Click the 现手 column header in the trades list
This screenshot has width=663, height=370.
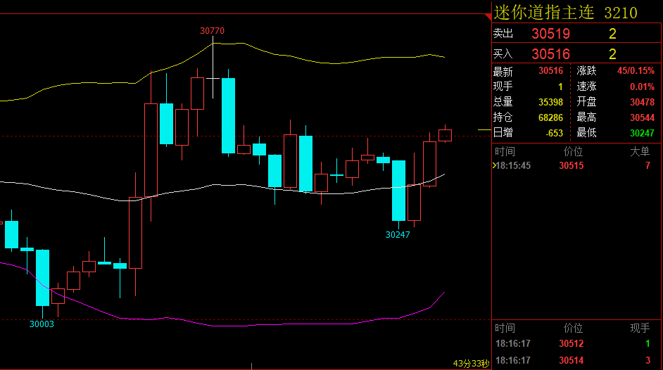tap(640, 328)
